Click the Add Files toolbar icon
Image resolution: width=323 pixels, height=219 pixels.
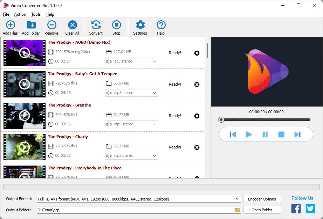coord(10,26)
